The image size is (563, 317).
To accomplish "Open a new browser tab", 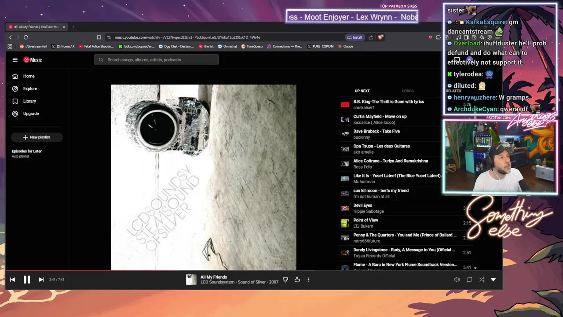I will pyautogui.click(x=73, y=27).
